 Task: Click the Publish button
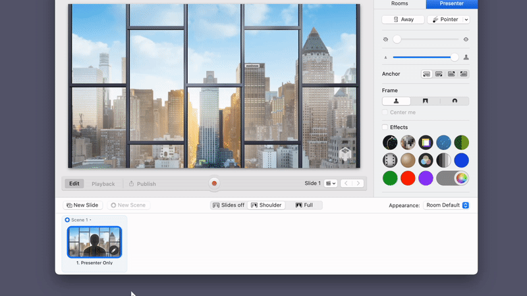point(142,184)
